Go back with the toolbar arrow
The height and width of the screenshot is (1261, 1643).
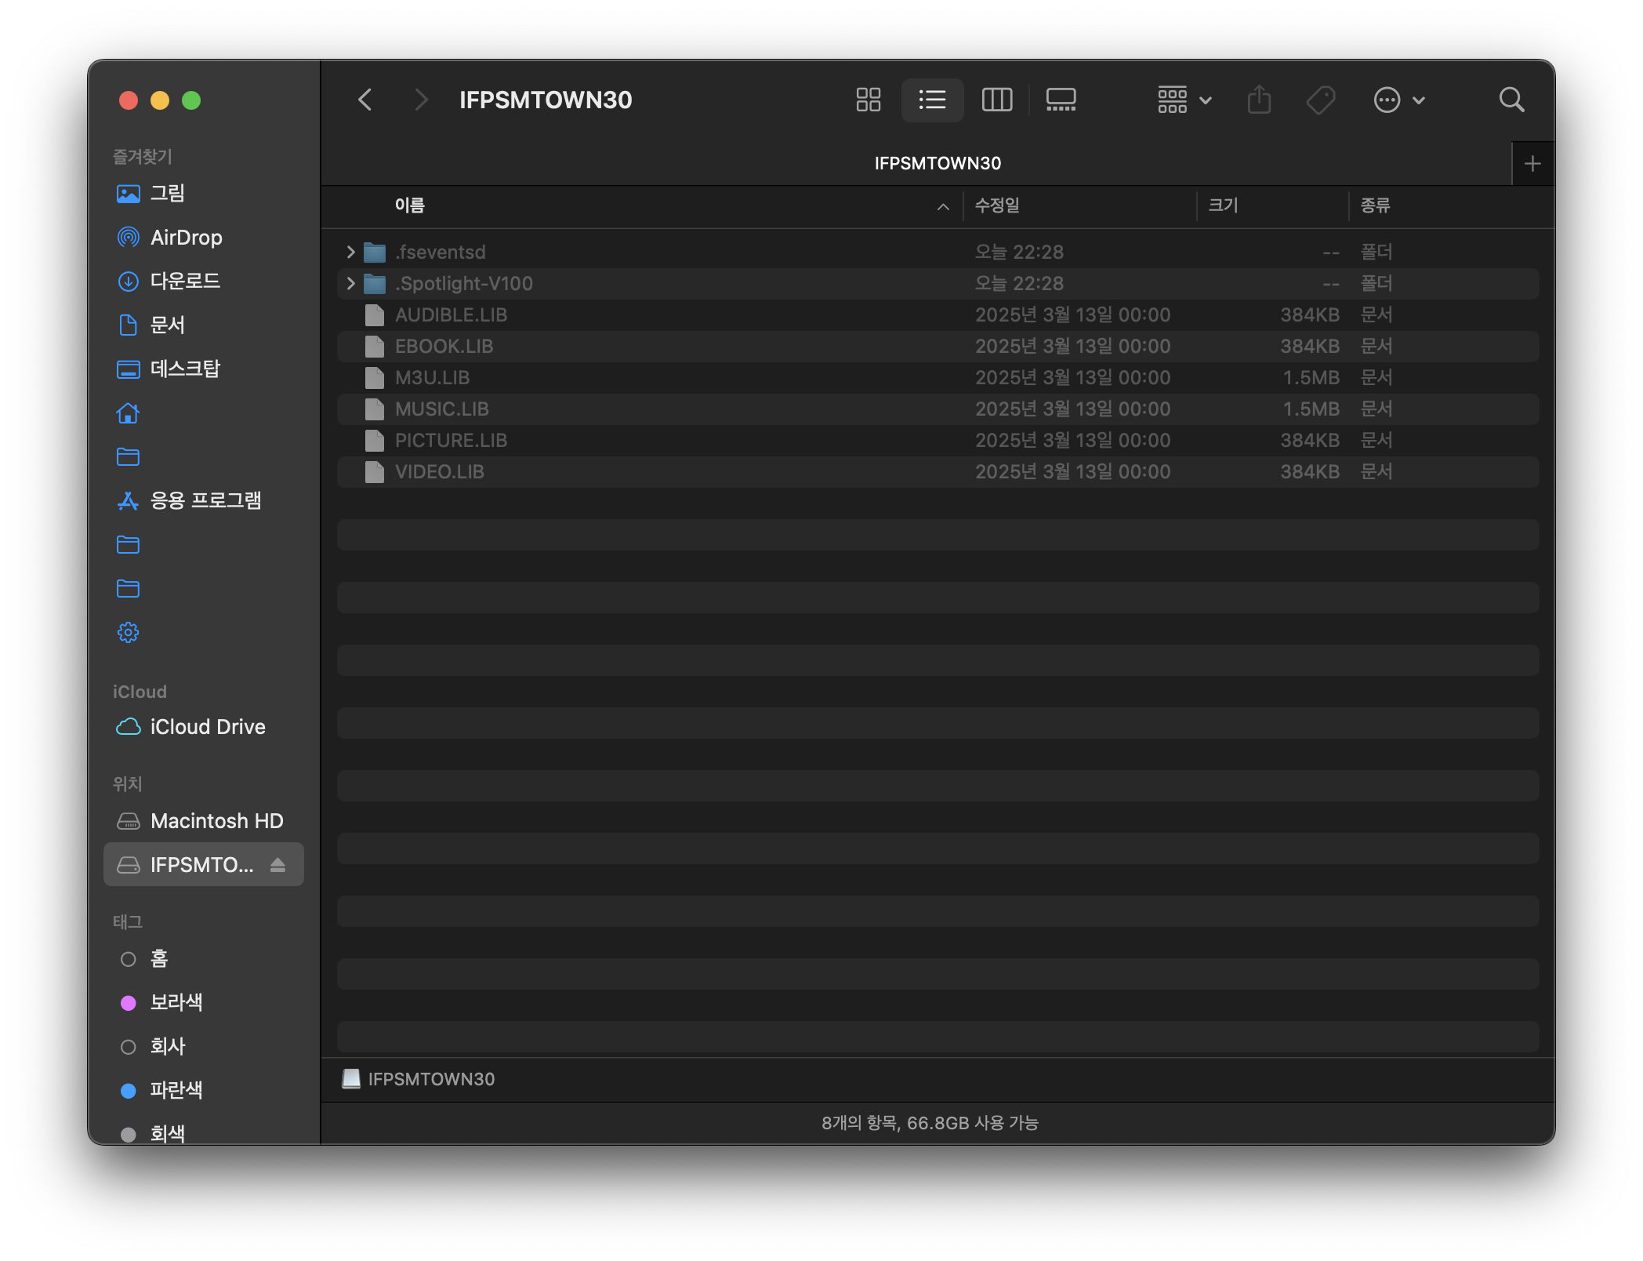click(365, 100)
